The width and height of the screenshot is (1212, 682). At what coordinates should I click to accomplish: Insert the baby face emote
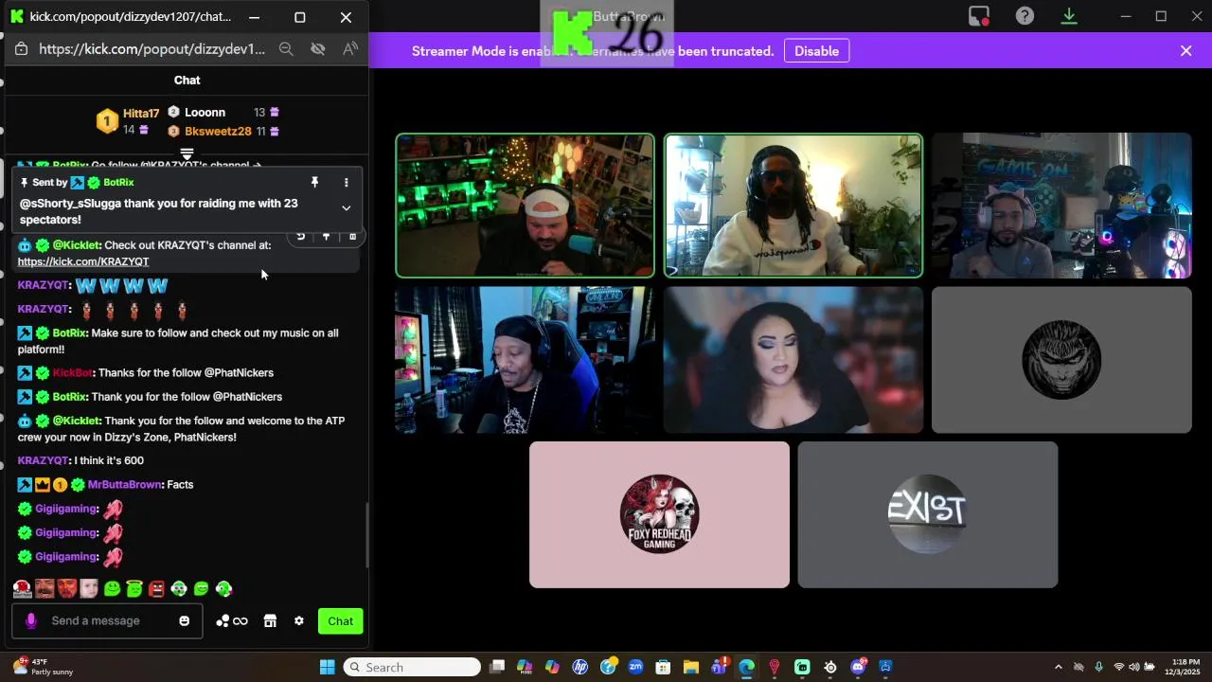(x=89, y=588)
